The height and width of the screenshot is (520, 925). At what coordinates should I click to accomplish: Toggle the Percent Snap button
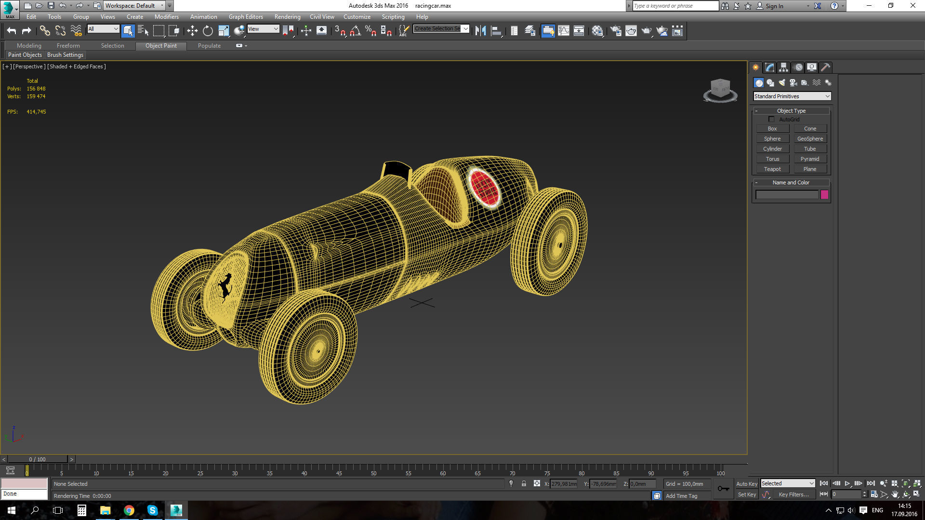click(371, 31)
